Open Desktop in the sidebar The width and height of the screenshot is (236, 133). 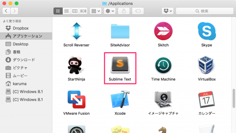click(26, 44)
